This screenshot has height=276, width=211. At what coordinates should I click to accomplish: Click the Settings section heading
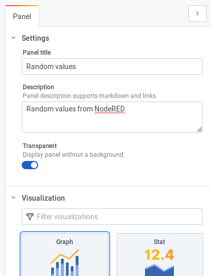point(36,38)
